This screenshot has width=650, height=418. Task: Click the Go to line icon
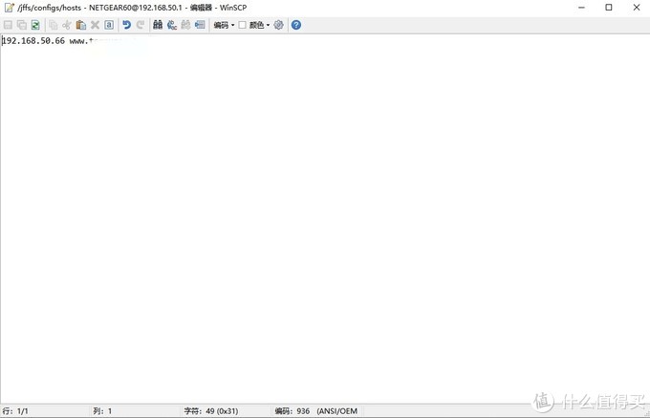200,25
